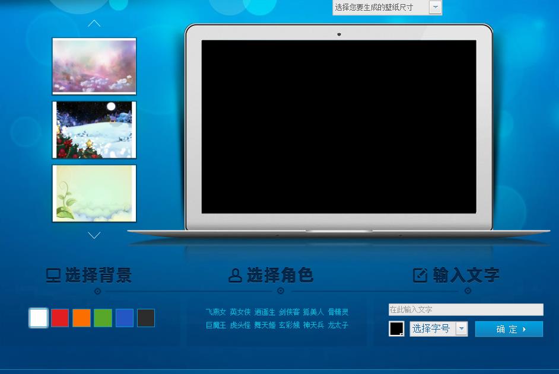Image resolution: width=559 pixels, height=374 pixels.
Task: Select character 飞燕女
Action: coord(215,312)
